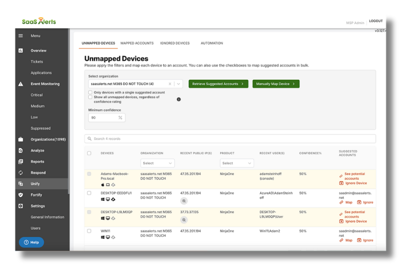
Task: Check the WIN11 row checkbox
Action: (x=89, y=231)
